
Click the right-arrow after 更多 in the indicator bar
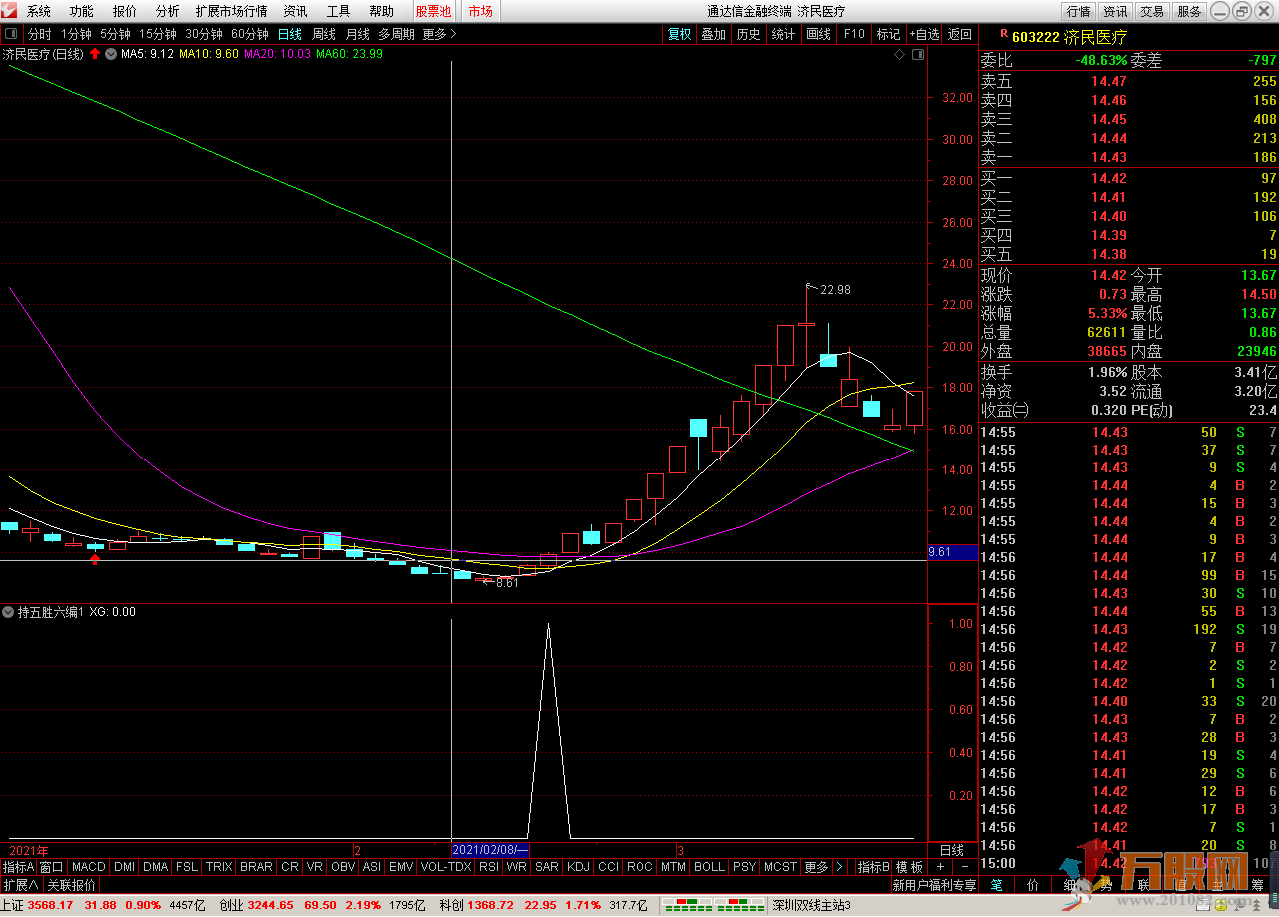coord(839,867)
